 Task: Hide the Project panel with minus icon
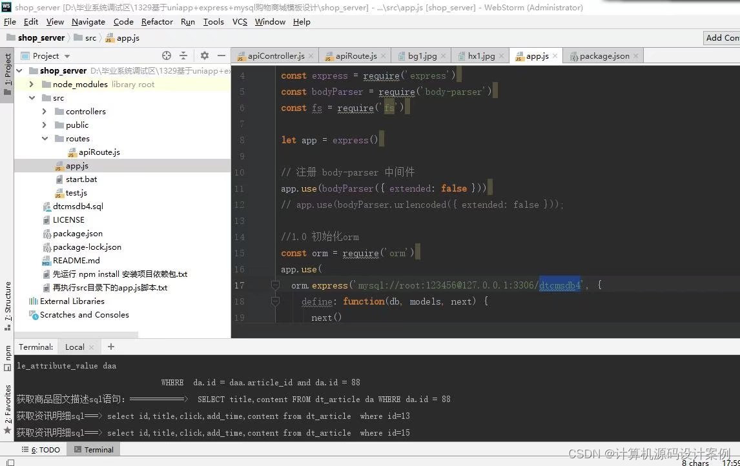point(221,56)
